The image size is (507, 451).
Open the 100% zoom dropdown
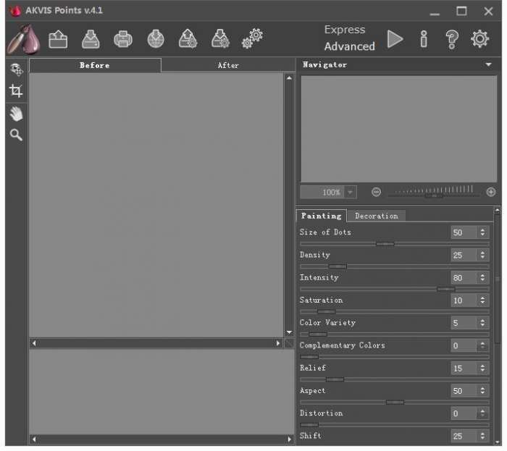pyautogui.click(x=350, y=193)
